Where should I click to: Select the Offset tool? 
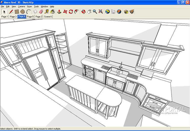(77, 12)
